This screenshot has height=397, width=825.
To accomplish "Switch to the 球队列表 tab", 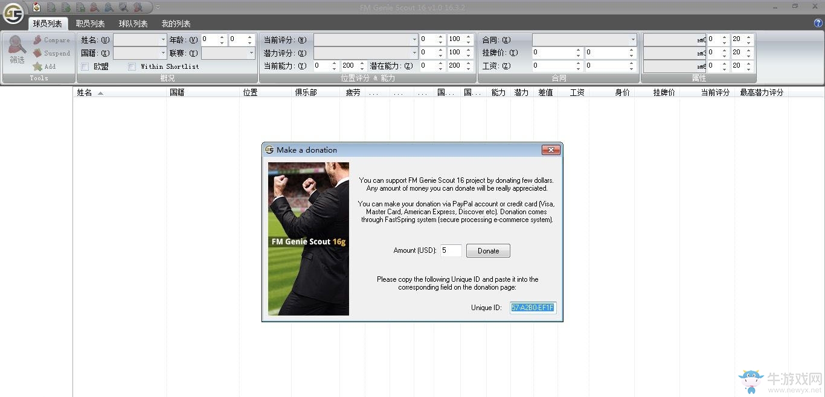I will (133, 24).
